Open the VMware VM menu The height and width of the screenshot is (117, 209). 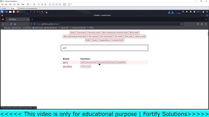point(14,4)
